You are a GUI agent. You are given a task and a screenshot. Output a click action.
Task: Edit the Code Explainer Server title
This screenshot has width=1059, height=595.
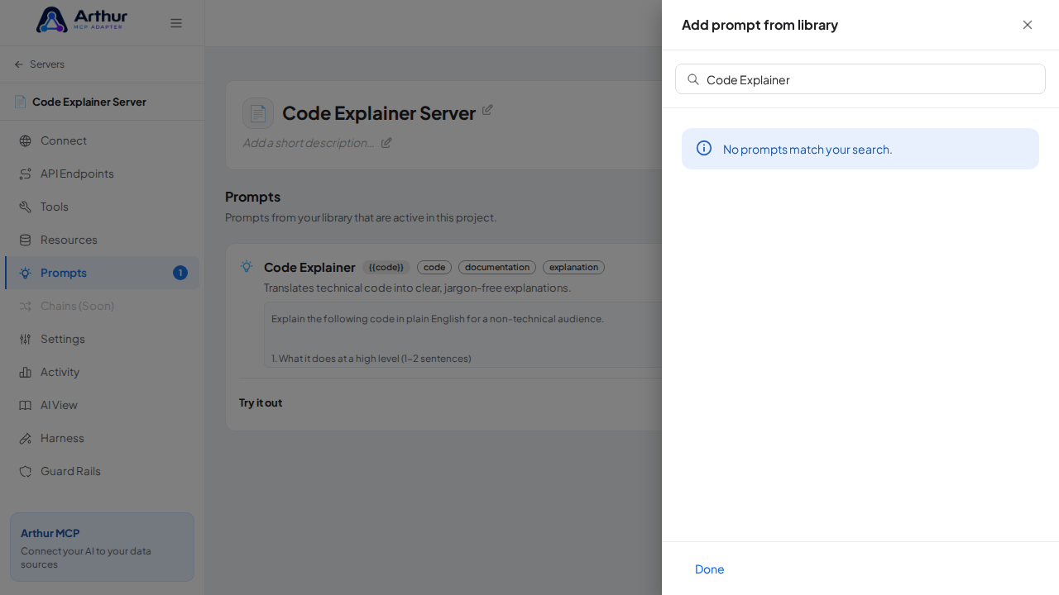487,109
